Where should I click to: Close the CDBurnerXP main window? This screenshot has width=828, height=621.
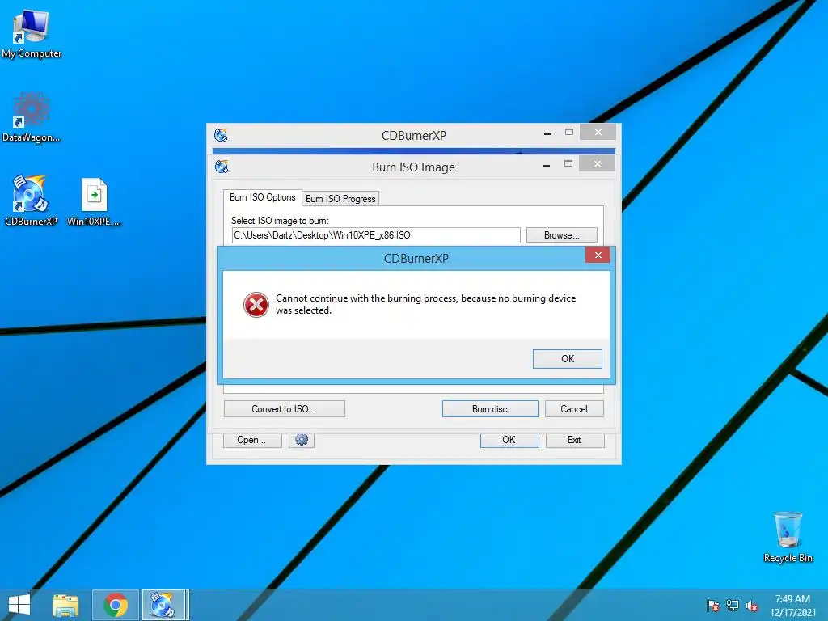tap(598, 132)
